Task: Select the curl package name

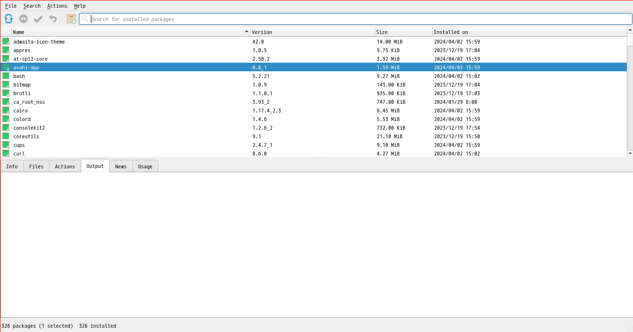Action: [19, 154]
